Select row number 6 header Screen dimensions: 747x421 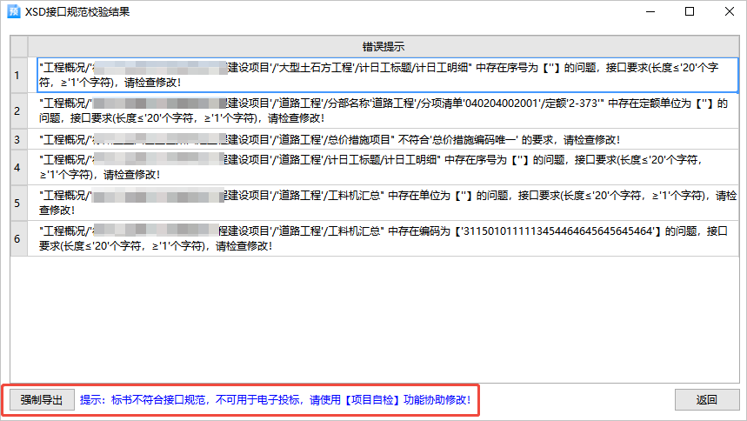[18, 238]
